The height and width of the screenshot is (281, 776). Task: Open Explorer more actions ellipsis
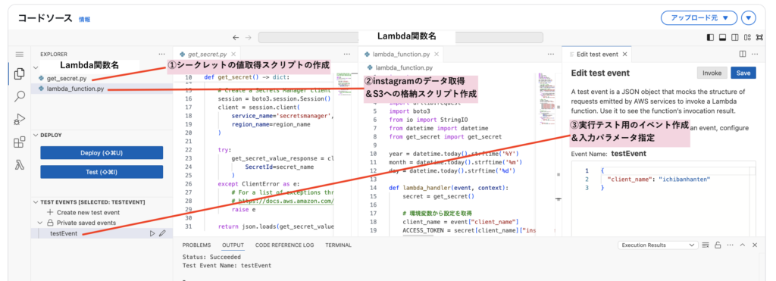tap(162, 55)
